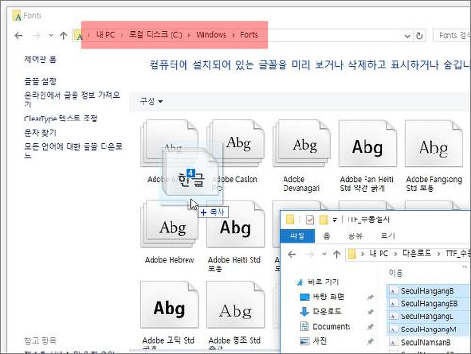Open 제어판 홈 link

(41, 59)
